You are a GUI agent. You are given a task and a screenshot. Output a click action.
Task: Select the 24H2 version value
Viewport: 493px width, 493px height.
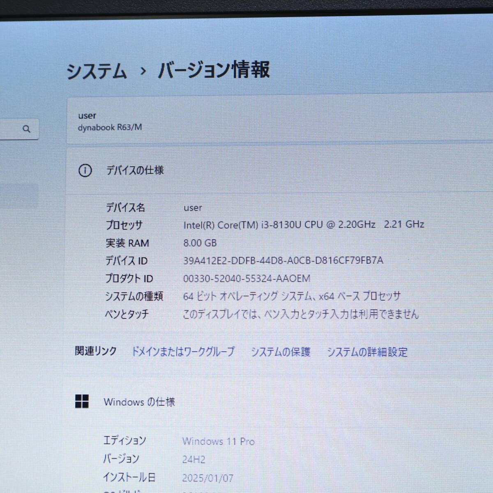194,459
